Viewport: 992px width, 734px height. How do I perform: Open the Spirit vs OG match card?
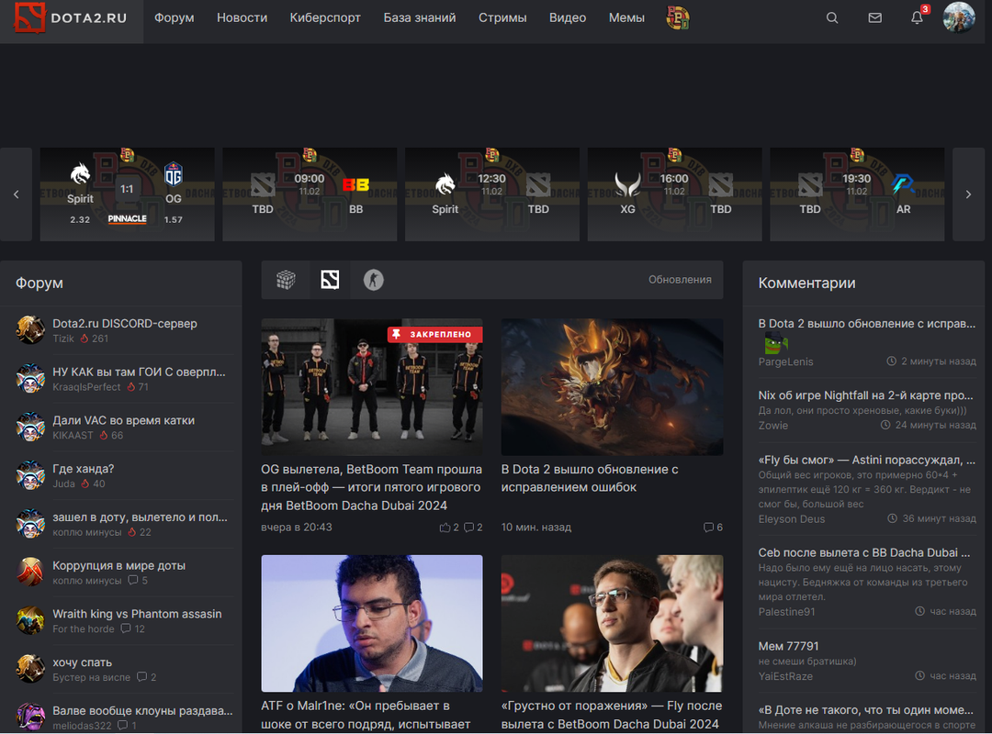pyautogui.click(x=127, y=195)
